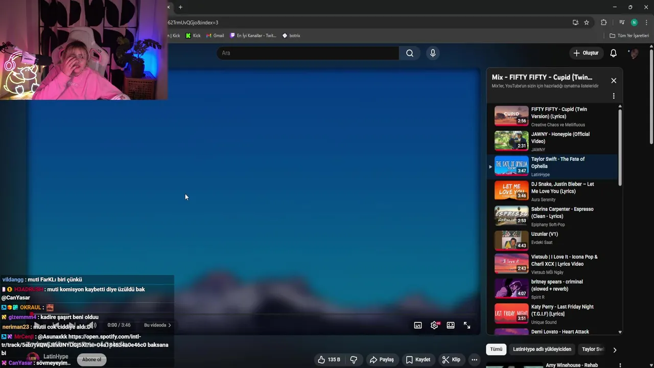The image size is (654, 368).
Task: Open options for the Amy Winehouse video
Action: click(620, 365)
